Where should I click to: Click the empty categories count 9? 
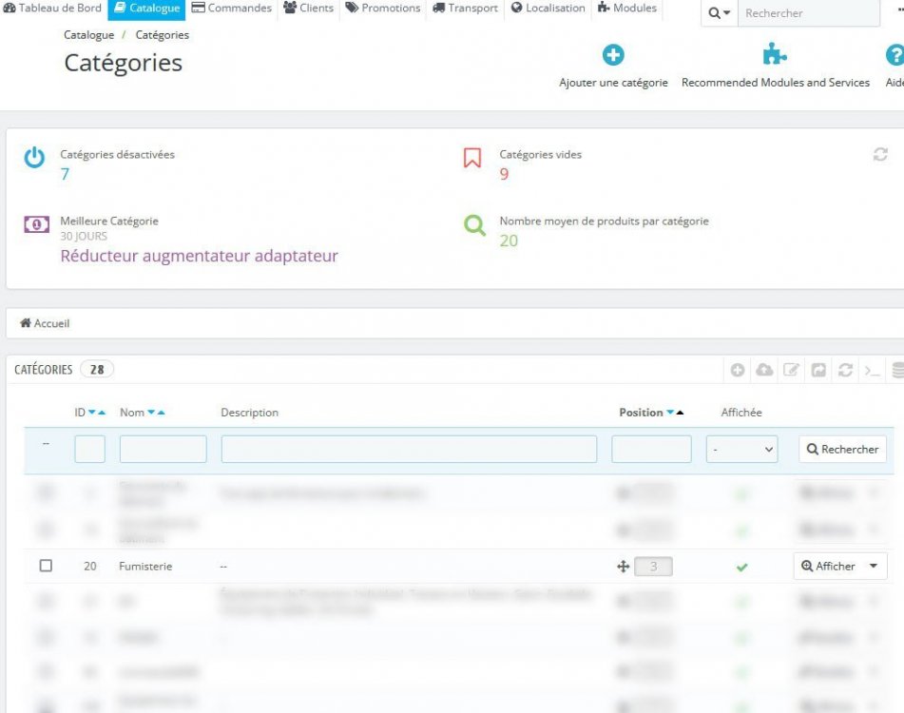504,174
